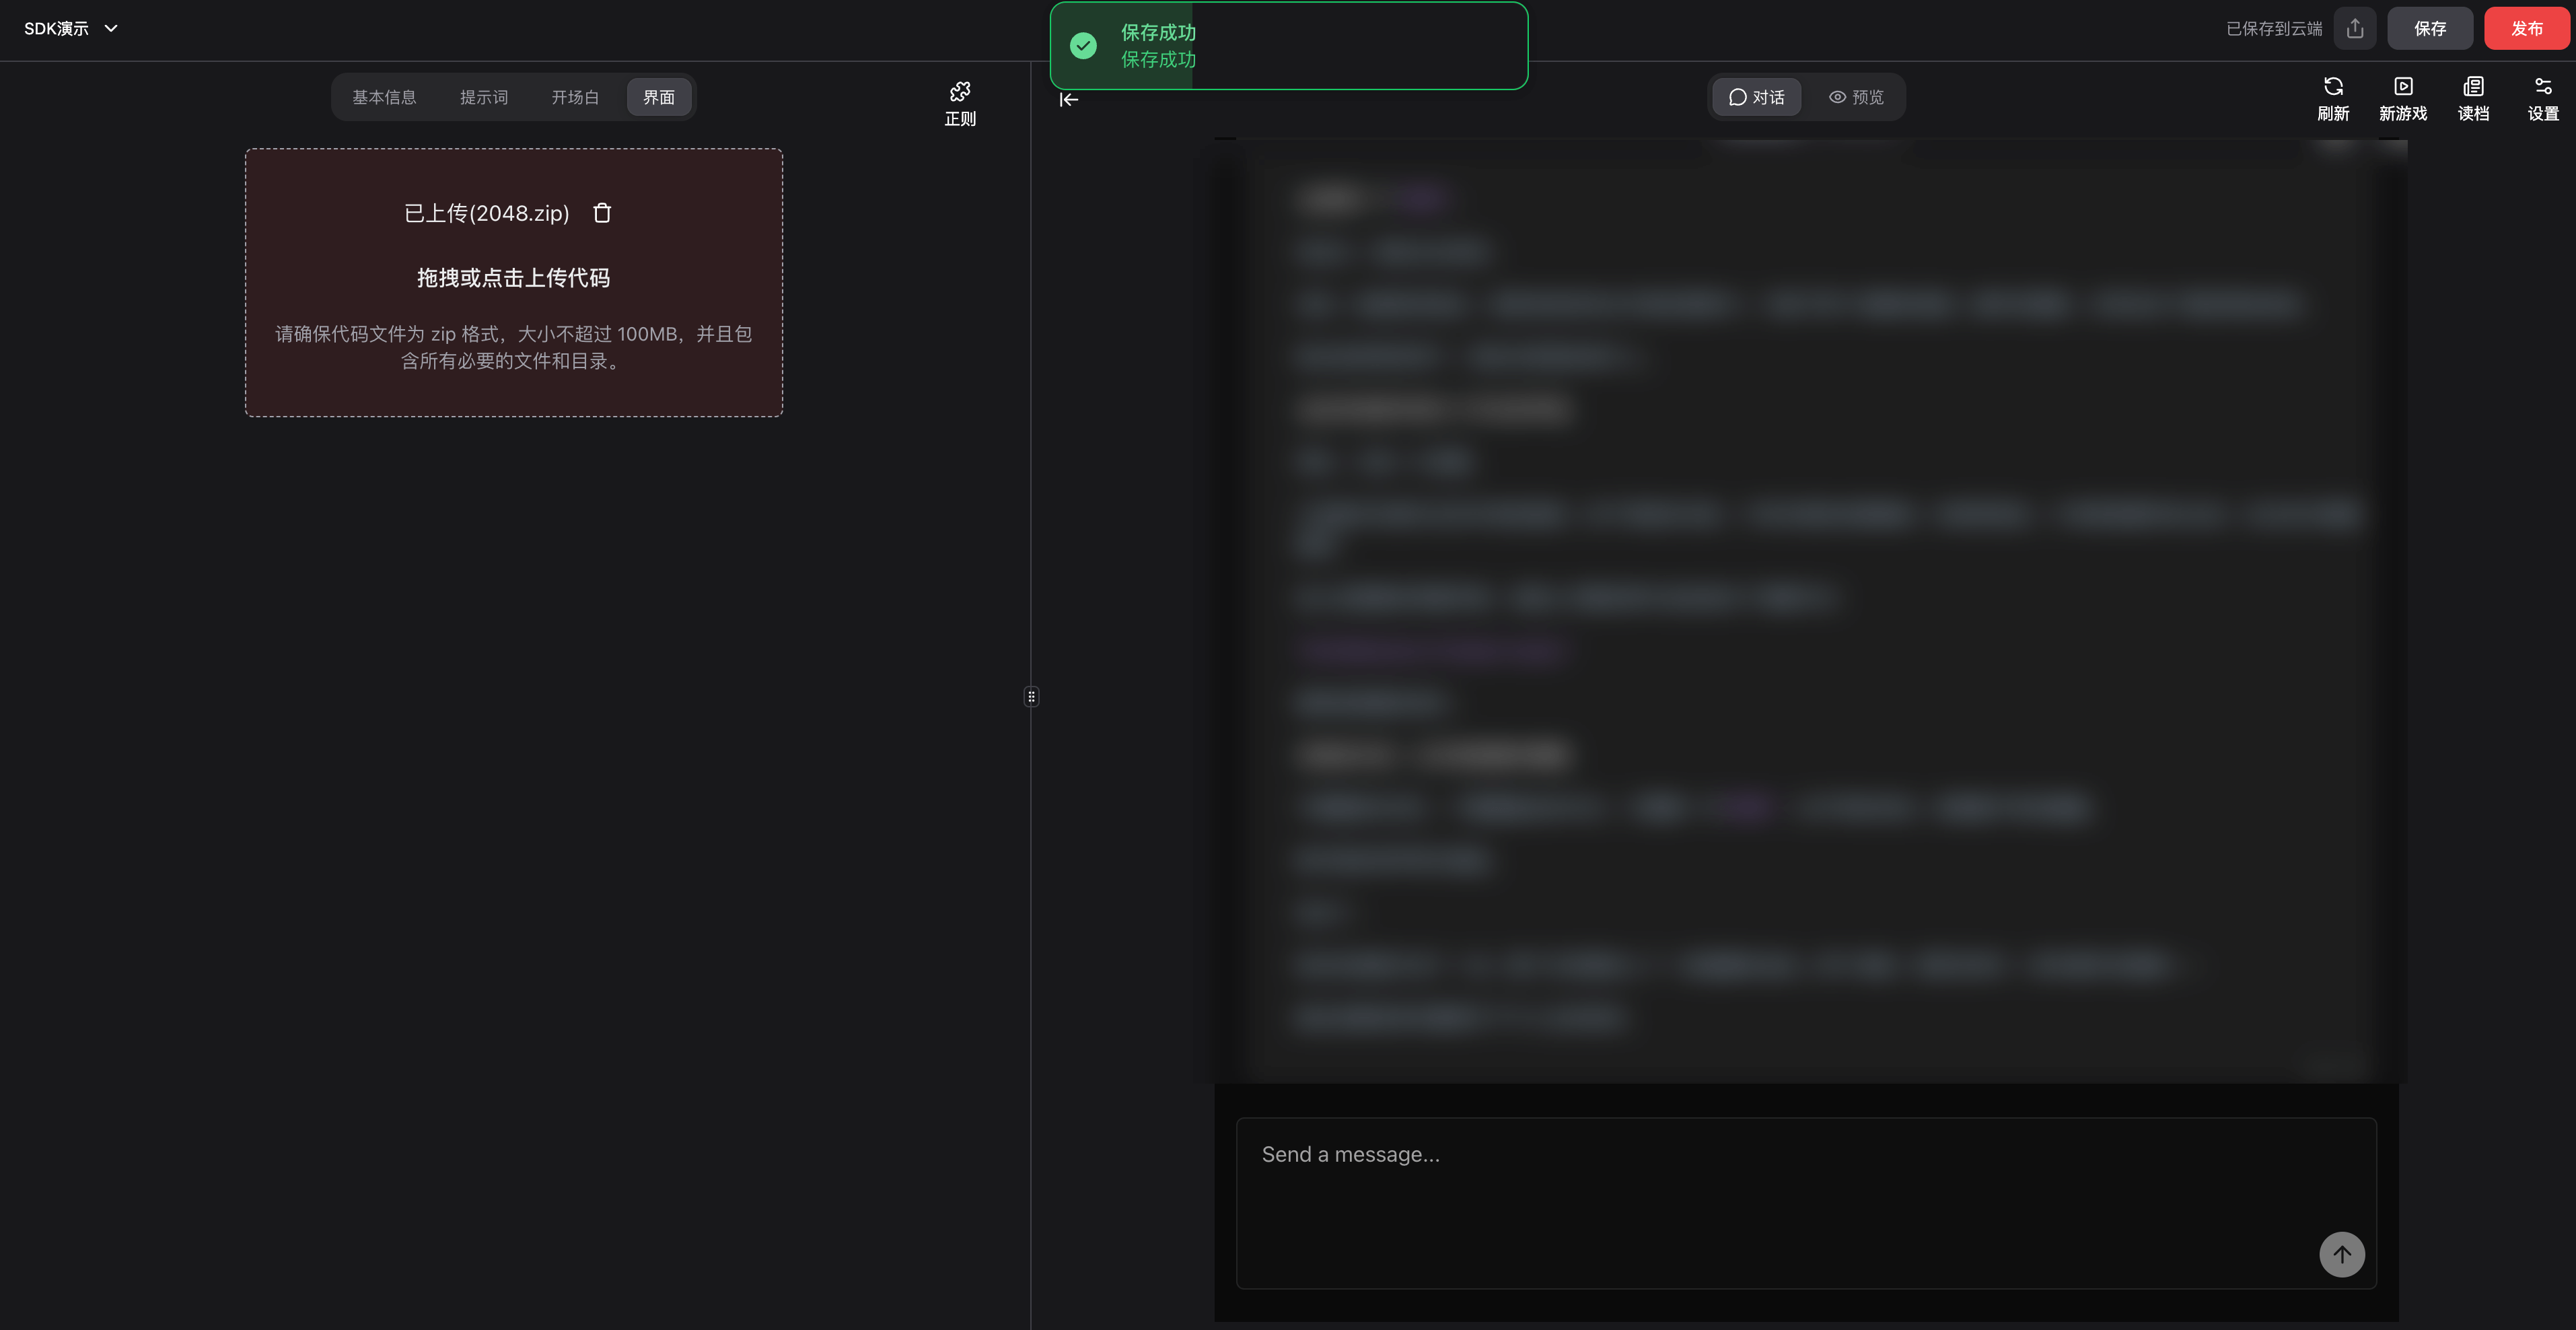Select the 界面 tab
The width and height of the screenshot is (2576, 1330).
click(x=658, y=97)
